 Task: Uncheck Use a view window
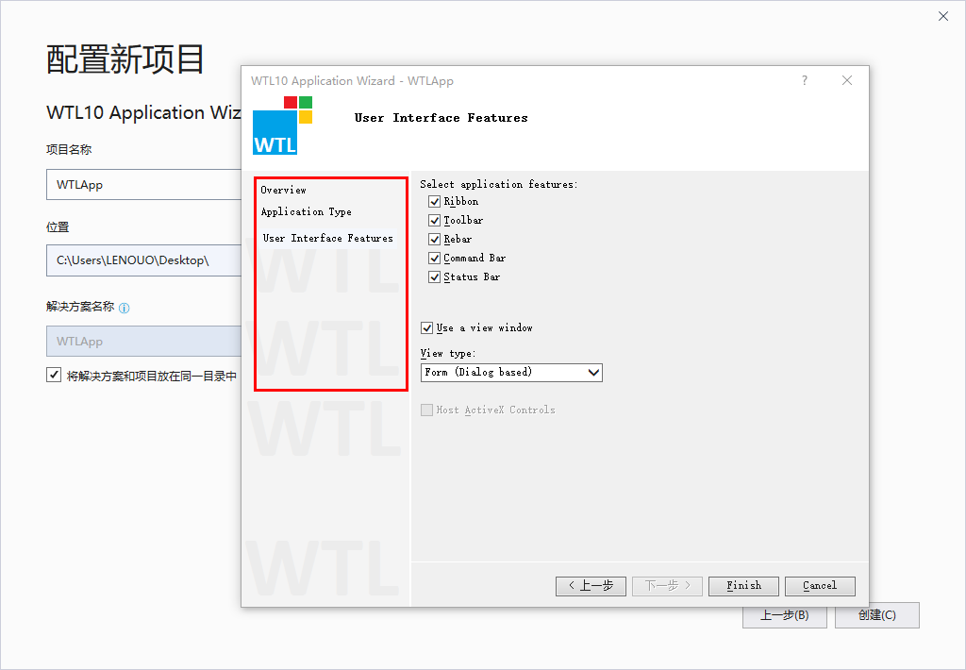pyautogui.click(x=427, y=327)
